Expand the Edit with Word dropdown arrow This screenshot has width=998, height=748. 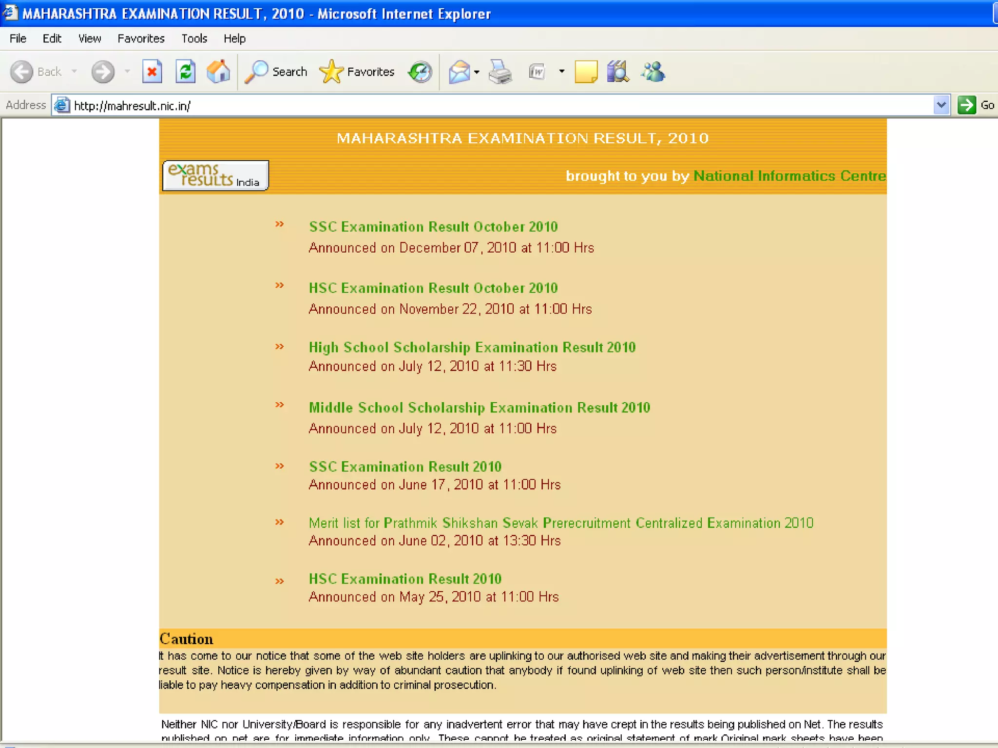(561, 72)
